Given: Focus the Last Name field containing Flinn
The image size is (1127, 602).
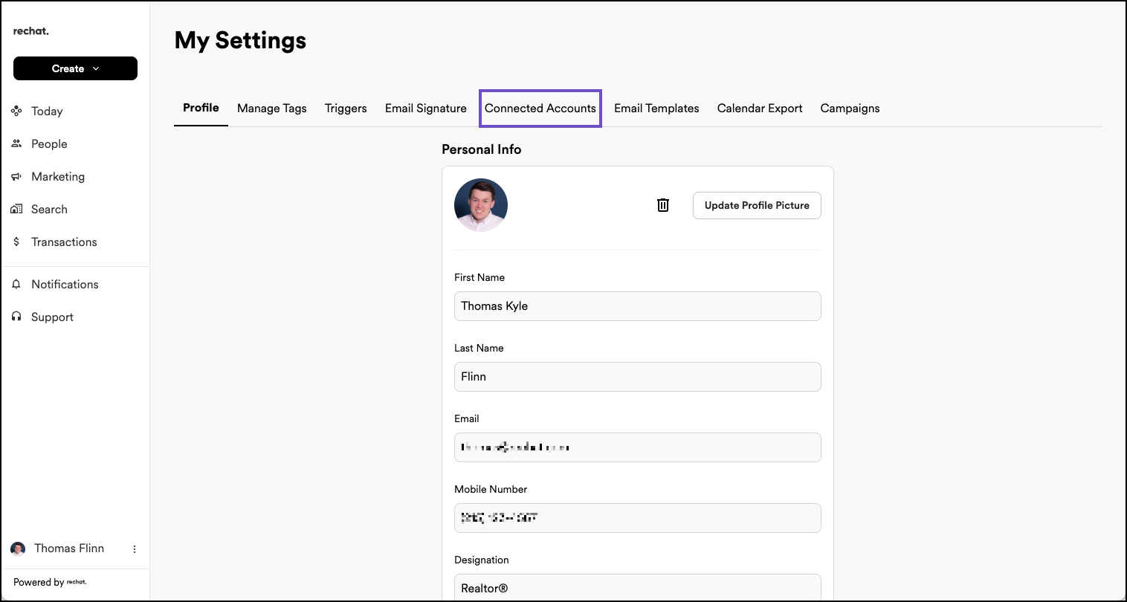Looking at the screenshot, I should click(637, 377).
